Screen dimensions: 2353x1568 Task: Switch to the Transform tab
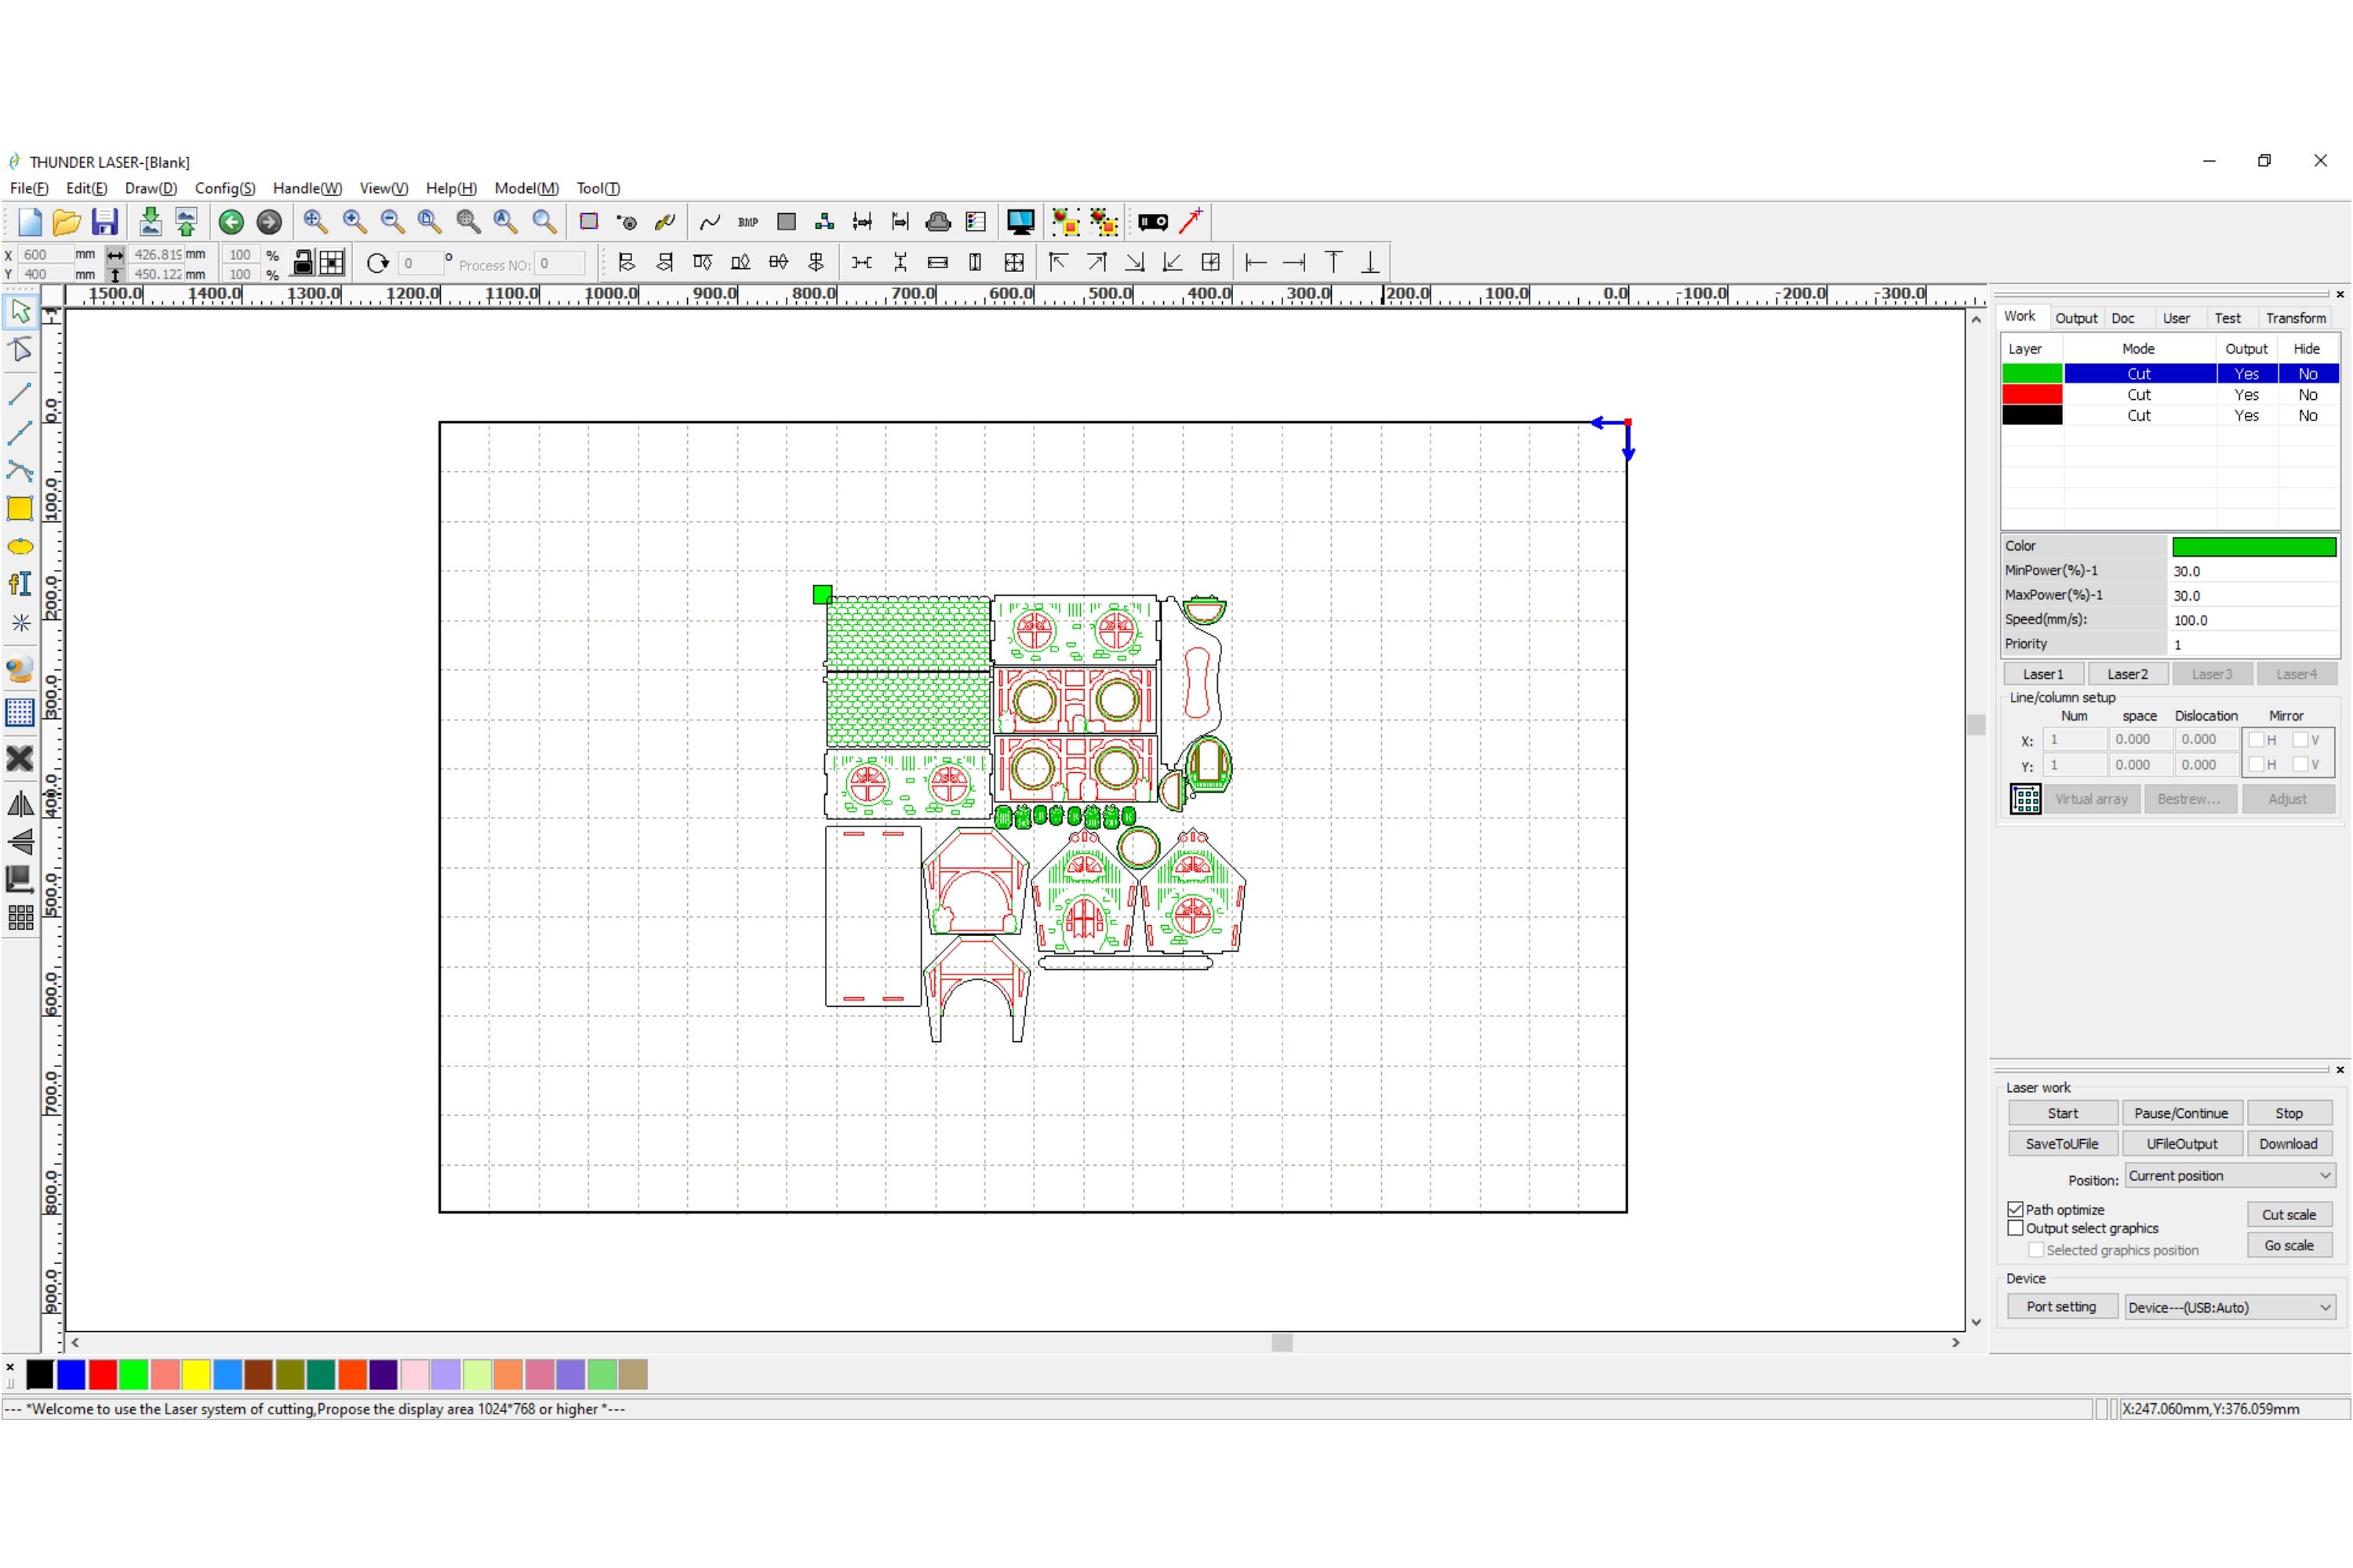pyautogui.click(x=2295, y=318)
